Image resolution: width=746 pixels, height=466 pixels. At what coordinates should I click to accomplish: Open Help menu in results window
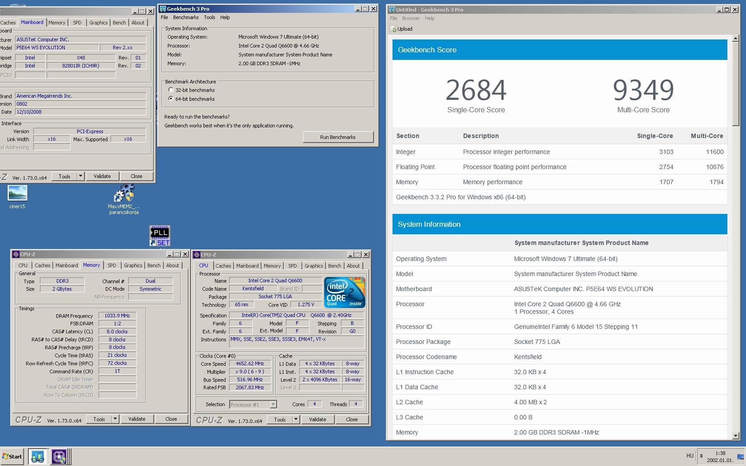click(429, 19)
